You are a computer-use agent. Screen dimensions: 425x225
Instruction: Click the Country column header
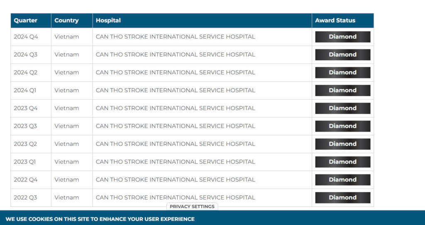coord(66,20)
